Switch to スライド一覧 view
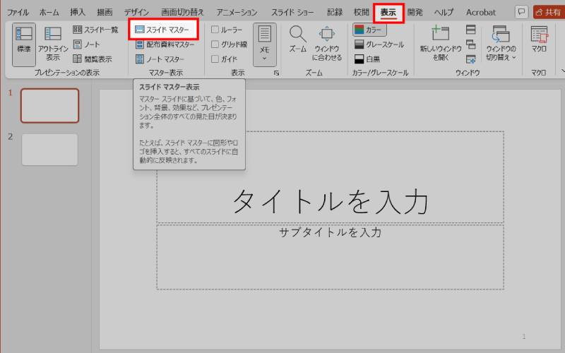This screenshot has width=565, height=353. tap(95, 30)
